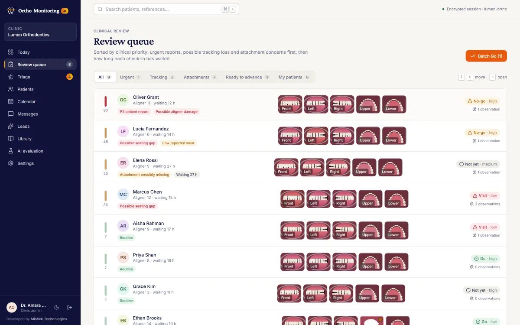Click the AI badge beside Ortho Monitoring

(65, 11)
